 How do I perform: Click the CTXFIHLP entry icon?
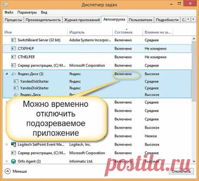tap(13, 48)
